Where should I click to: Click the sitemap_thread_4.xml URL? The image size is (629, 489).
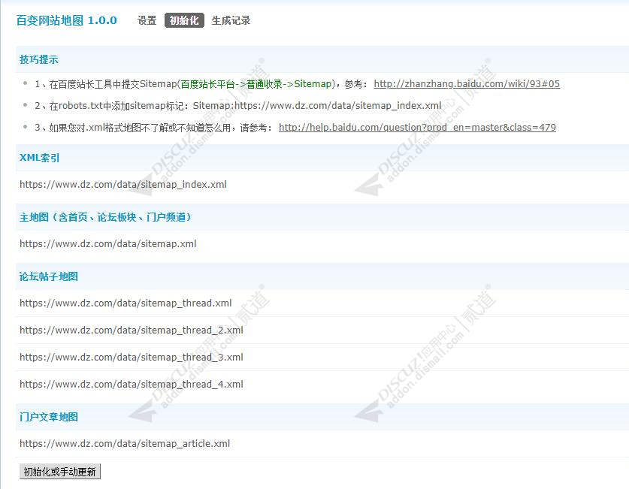pos(132,385)
